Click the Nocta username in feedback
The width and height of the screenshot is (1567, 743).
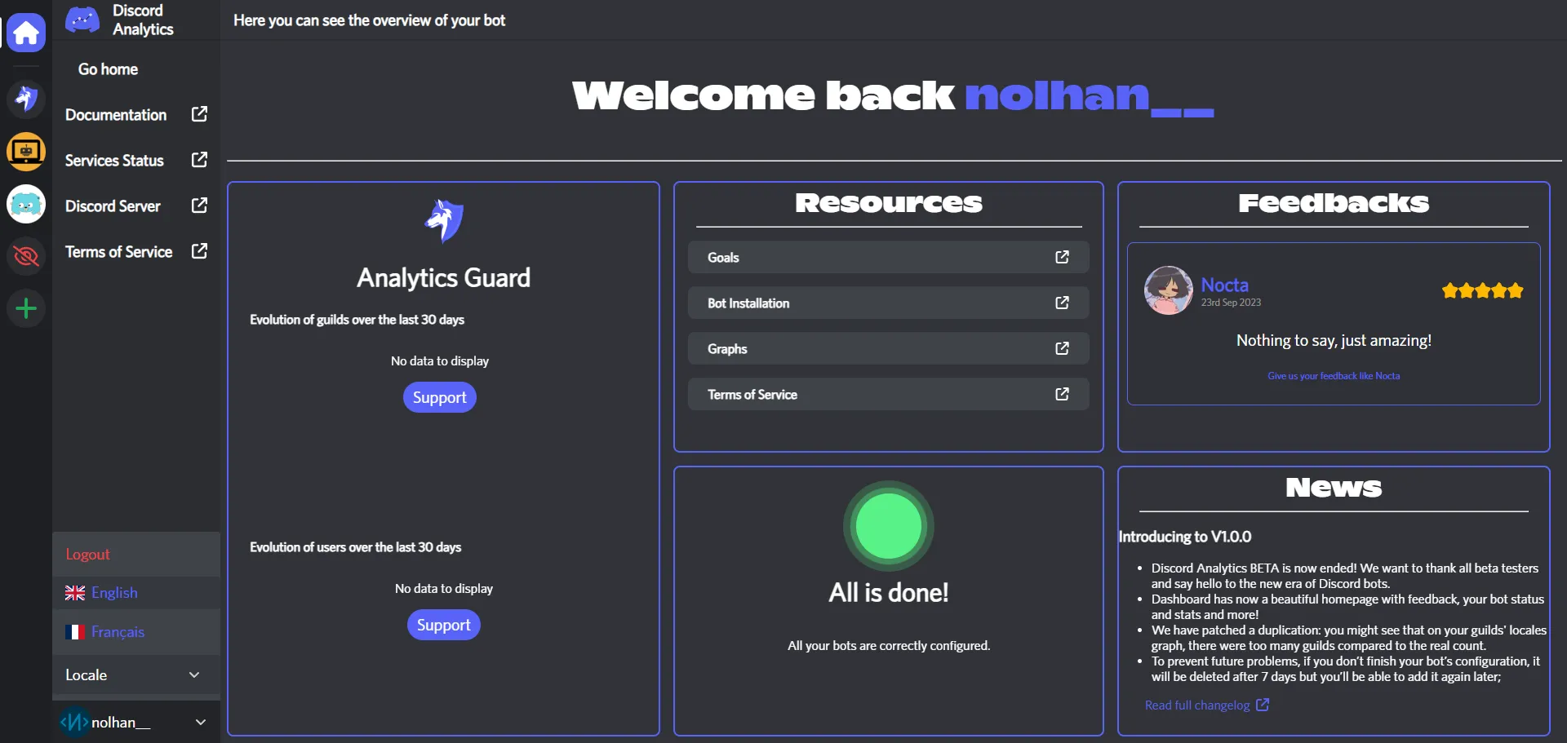click(1224, 285)
